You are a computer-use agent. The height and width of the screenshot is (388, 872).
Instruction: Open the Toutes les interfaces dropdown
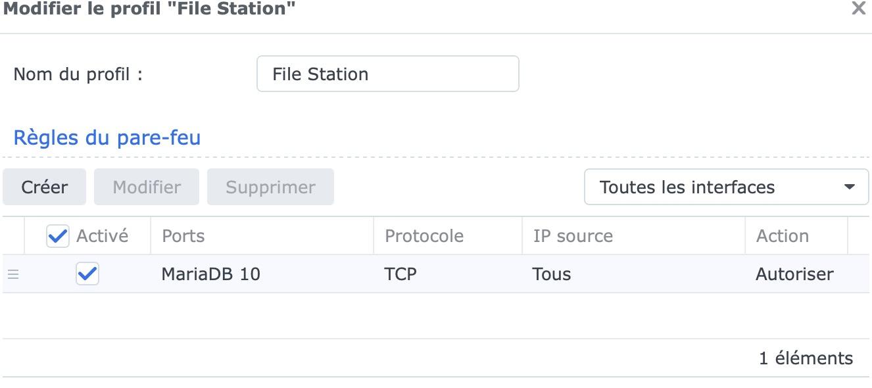[x=726, y=187]
